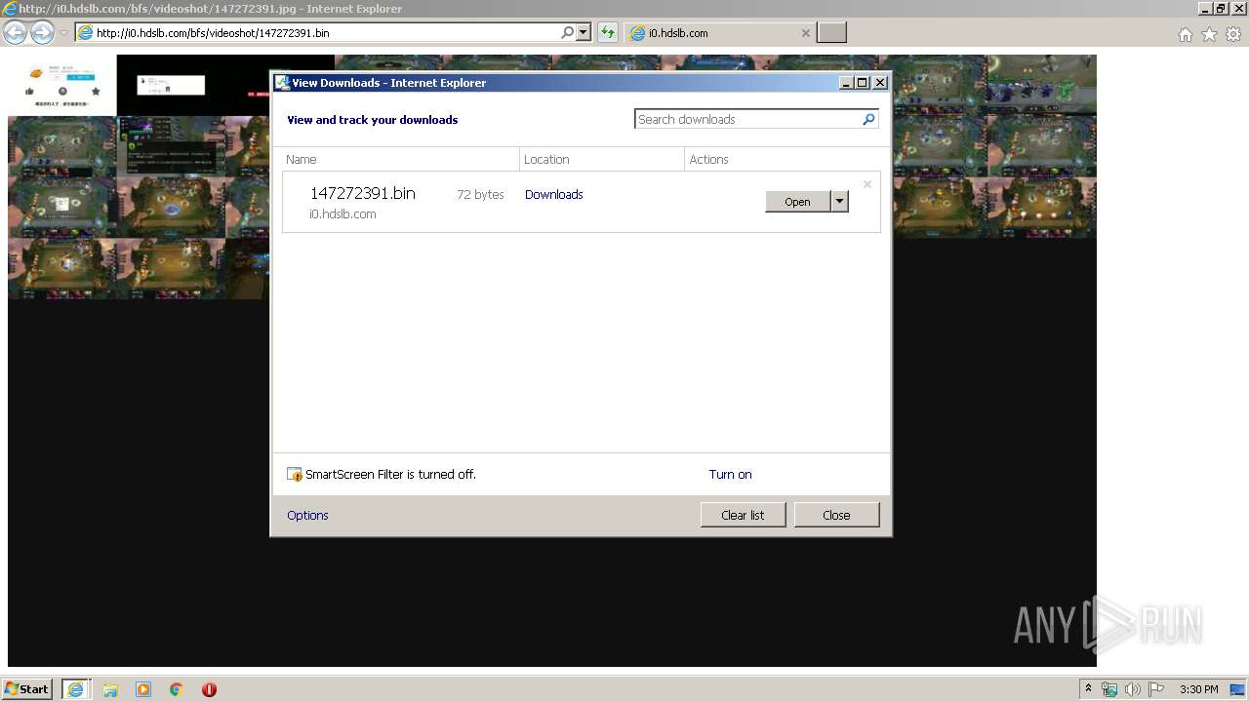Screen dimensions: 1249x702
Task: Open the volume speaker tray icon
Action: pyautogui.click(x=1133, y=689)
